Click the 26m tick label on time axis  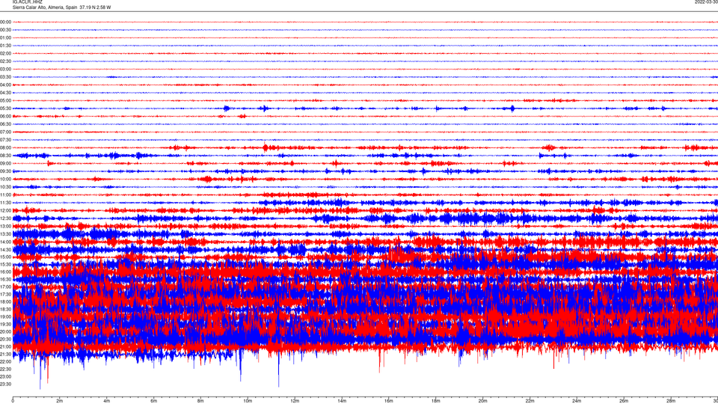624,401
